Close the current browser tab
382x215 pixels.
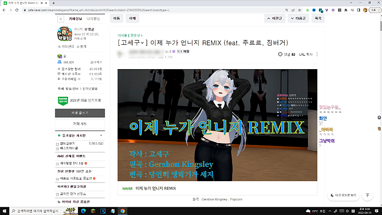click(x=46, y=3)
